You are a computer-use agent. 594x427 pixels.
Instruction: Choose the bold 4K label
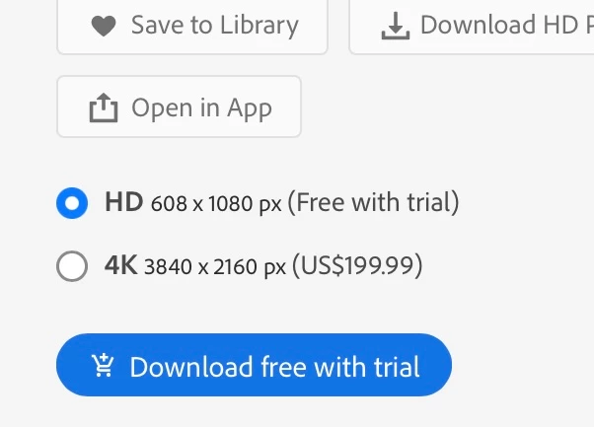point(120,265)
